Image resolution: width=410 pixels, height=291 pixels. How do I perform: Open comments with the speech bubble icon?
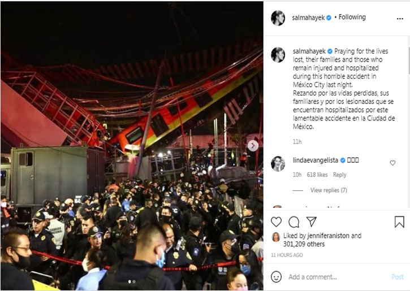pos(294,222)
